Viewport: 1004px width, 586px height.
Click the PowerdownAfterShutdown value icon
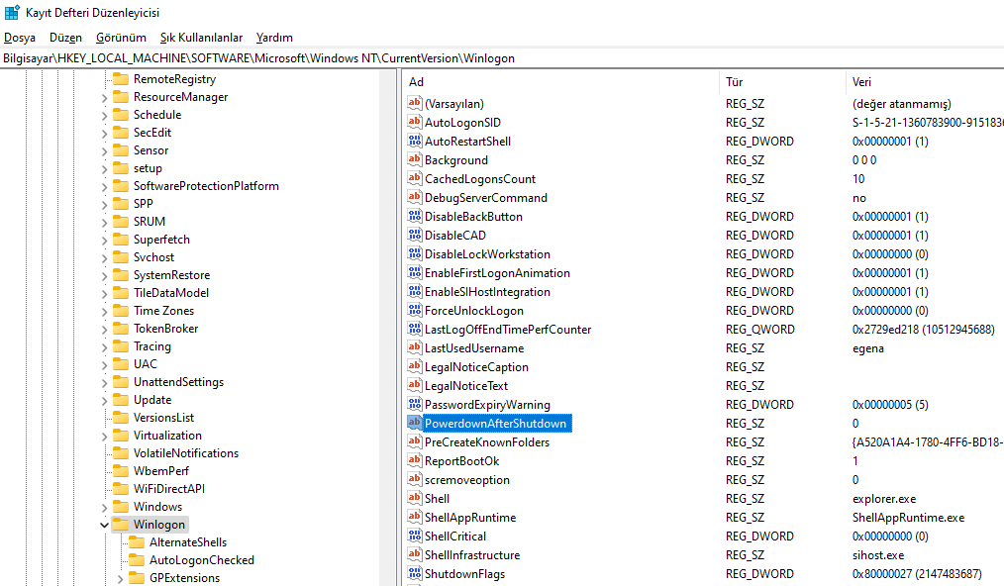point(414,423)
